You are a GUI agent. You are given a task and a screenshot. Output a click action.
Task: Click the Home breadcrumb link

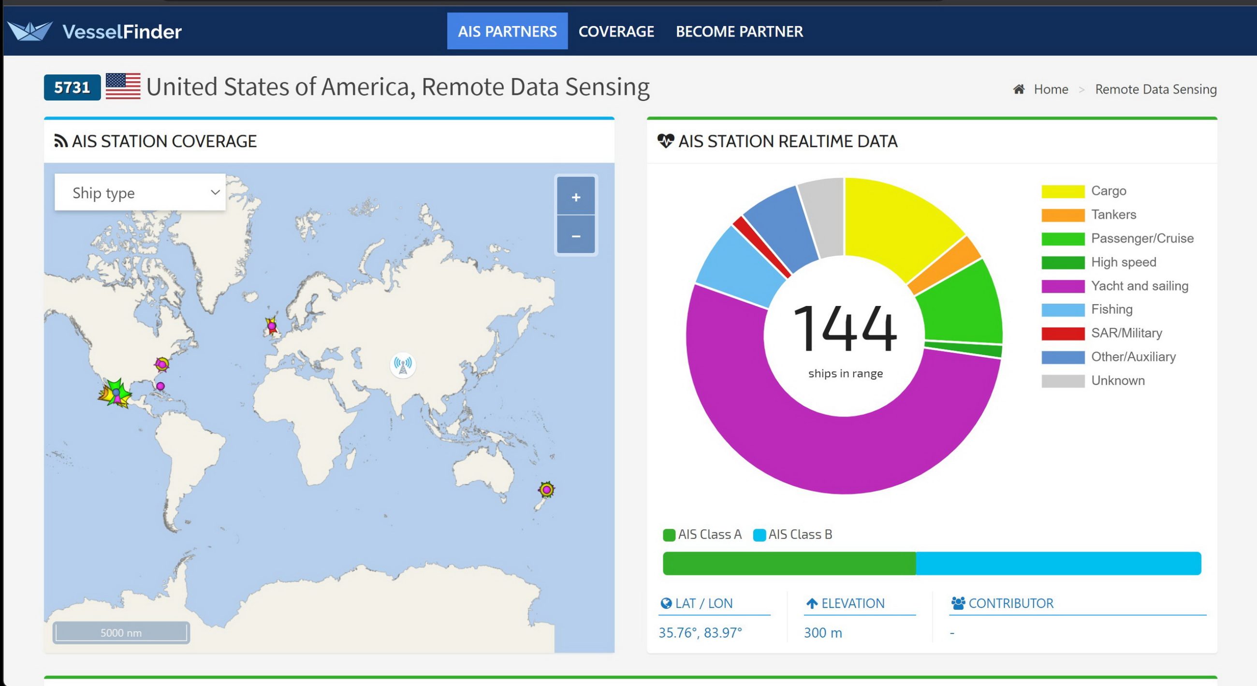(1051, 89)
